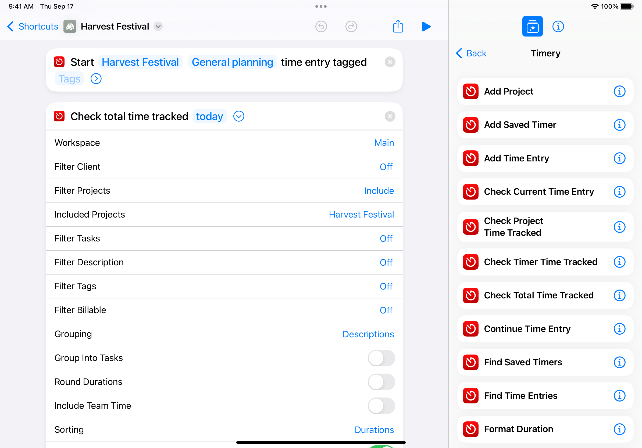The image size is (642, 448).
Task: Tap the battery status indicator
Action: pyautogui.click(x=627, y=6)
